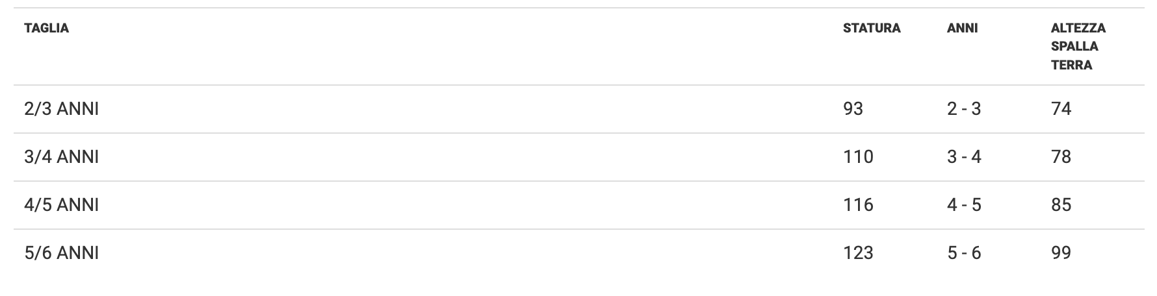Click the TAGLIA column header
Image resolution: width=1157 pixels, height=296 pixels.
click(x=46, y=29)
